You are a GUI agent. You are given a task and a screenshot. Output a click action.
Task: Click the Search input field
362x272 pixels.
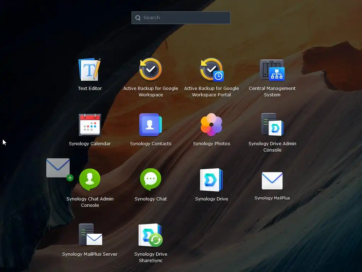click(x=181, y=18)
